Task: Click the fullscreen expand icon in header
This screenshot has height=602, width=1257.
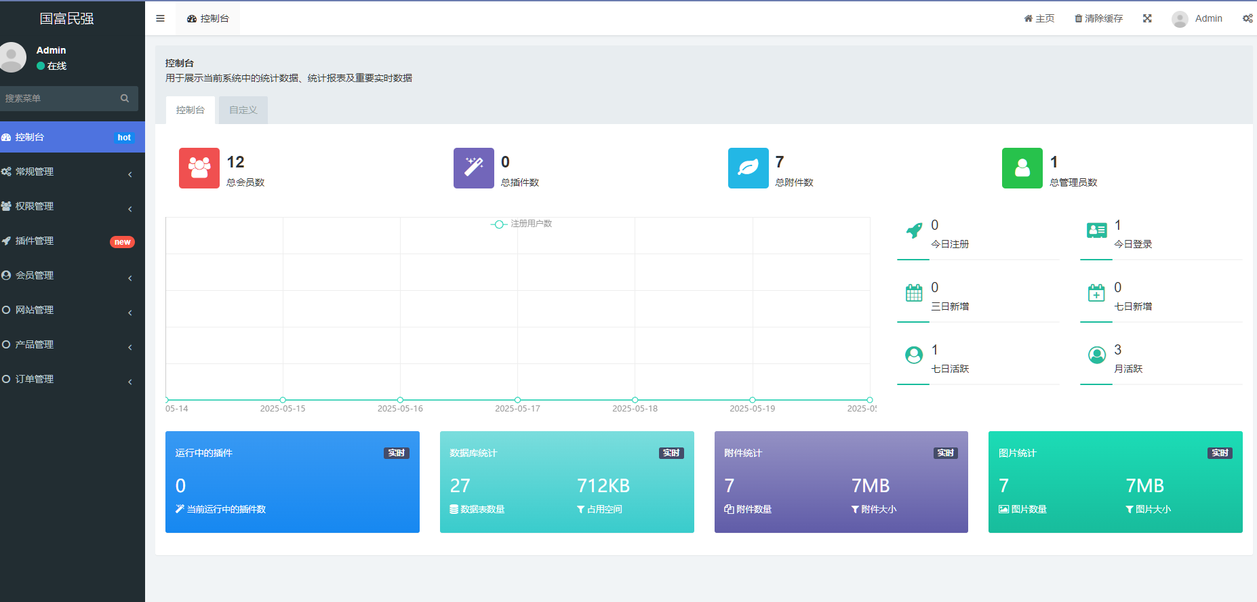Action: 1147,18
